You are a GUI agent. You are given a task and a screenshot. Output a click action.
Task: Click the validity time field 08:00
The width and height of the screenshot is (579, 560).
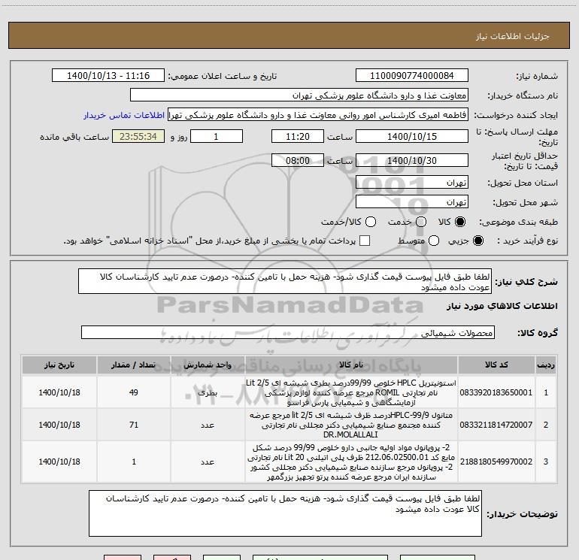click(x=298, y=160)
